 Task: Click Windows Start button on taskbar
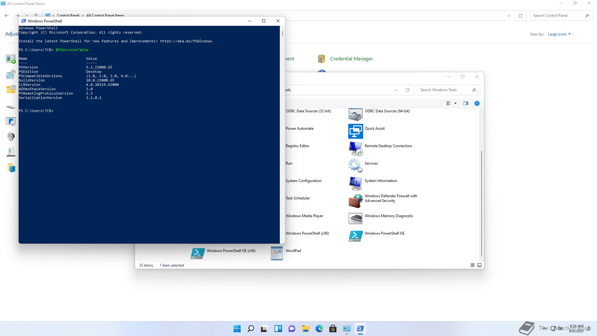[237, 329]
